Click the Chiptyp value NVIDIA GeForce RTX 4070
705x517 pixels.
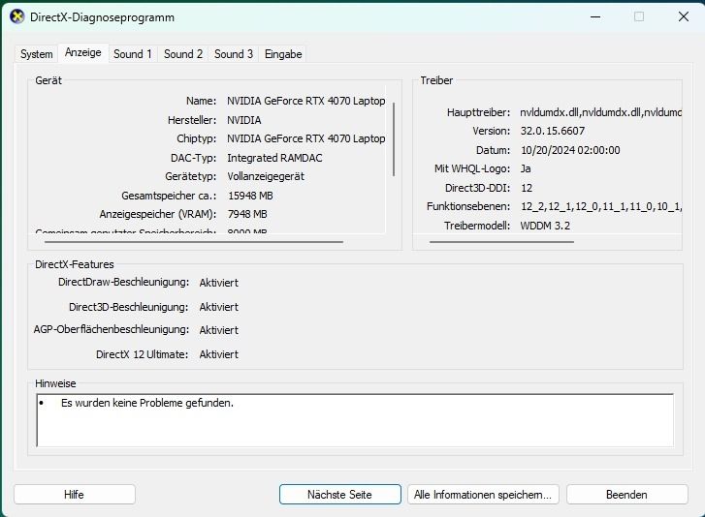click(305, 138)
